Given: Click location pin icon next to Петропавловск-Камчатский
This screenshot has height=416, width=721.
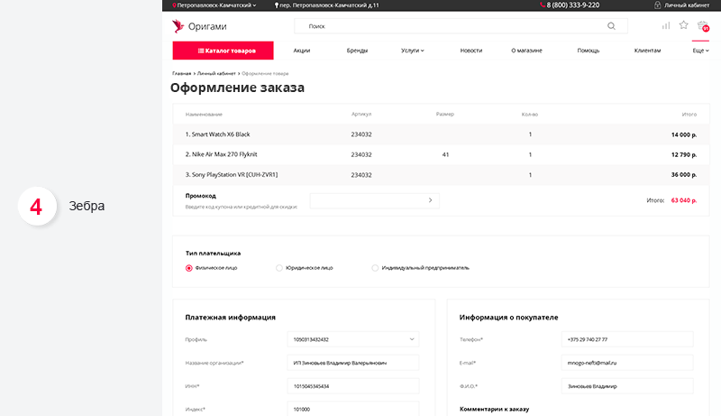Looking at the screenshot, I should click(x=174, y=5).
